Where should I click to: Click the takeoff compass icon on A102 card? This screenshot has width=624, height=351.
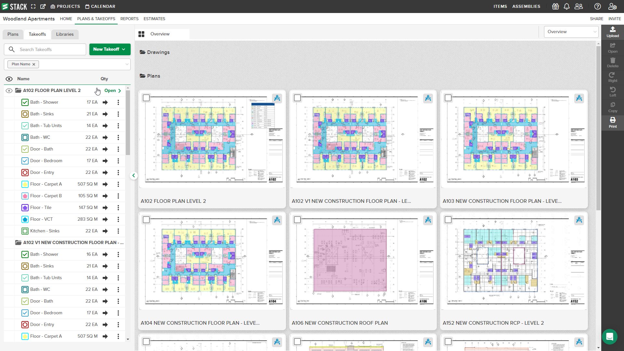coord(277,98)
